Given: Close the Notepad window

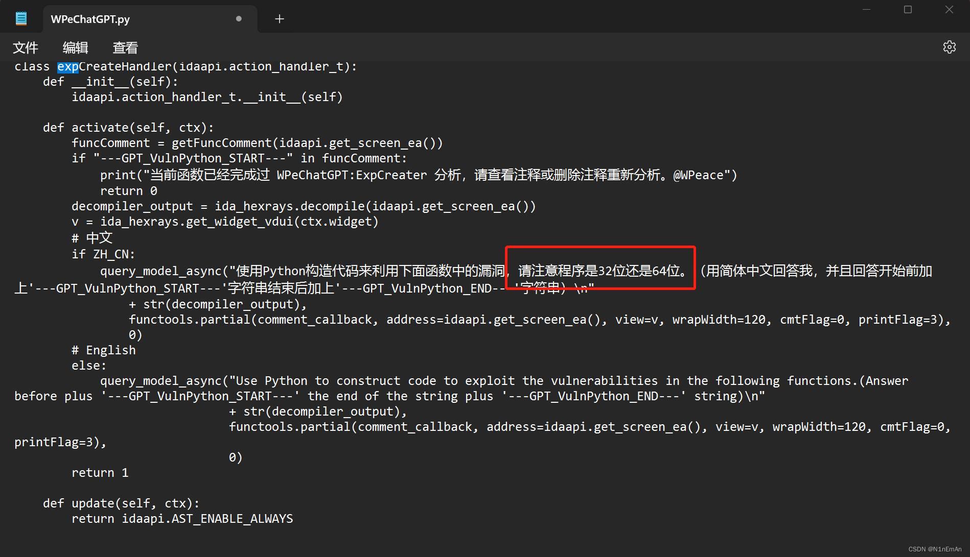Looking at the screenshot, I should click(949, 10).
